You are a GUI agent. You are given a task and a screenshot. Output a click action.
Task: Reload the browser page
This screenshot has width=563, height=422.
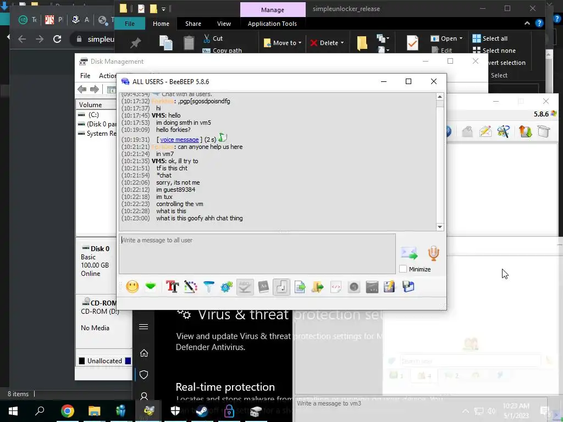(x=57, y=39)
